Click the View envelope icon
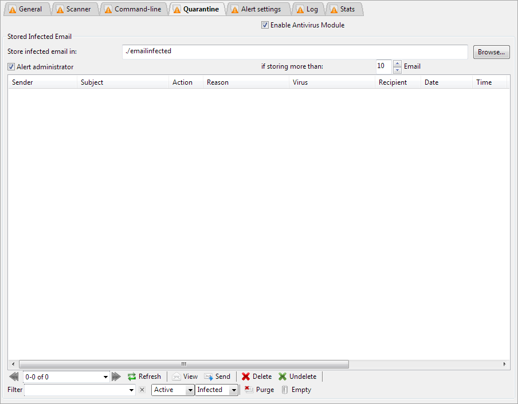 (176, 377)
